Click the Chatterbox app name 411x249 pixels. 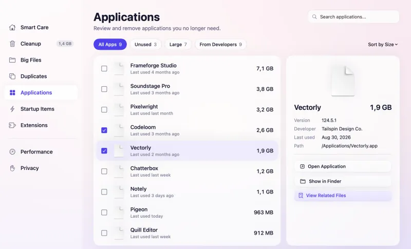[x=144, y=168]
